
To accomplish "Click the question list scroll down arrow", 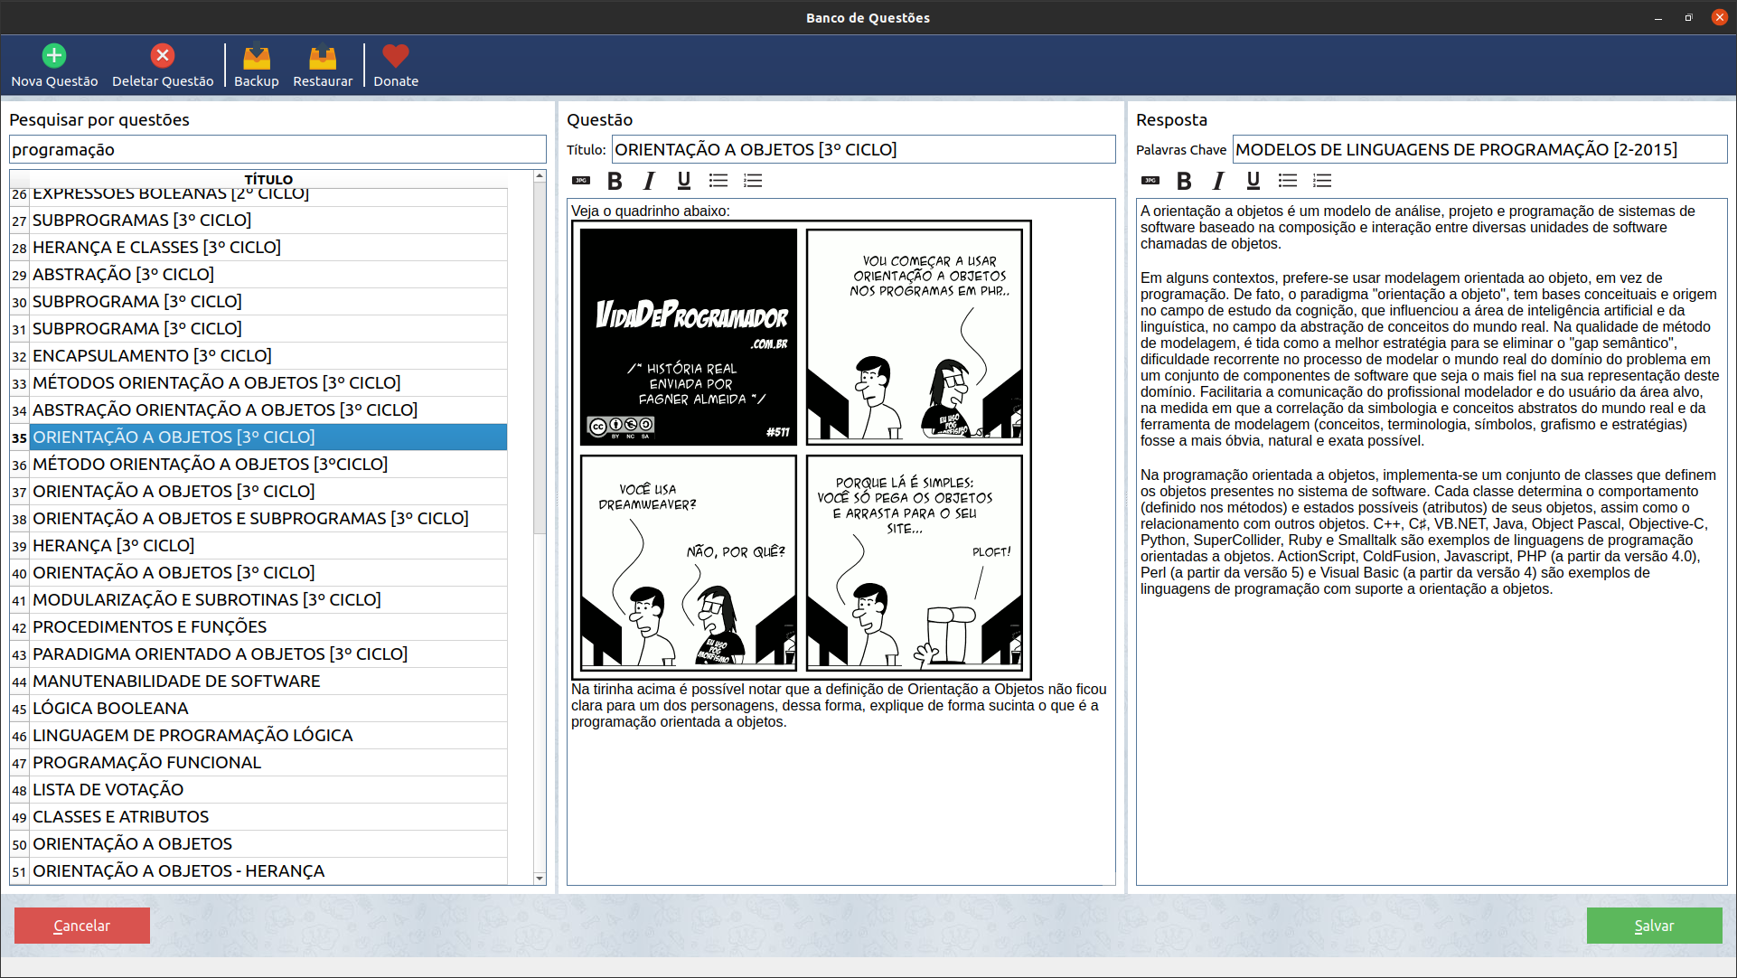I will coord(540,878).
